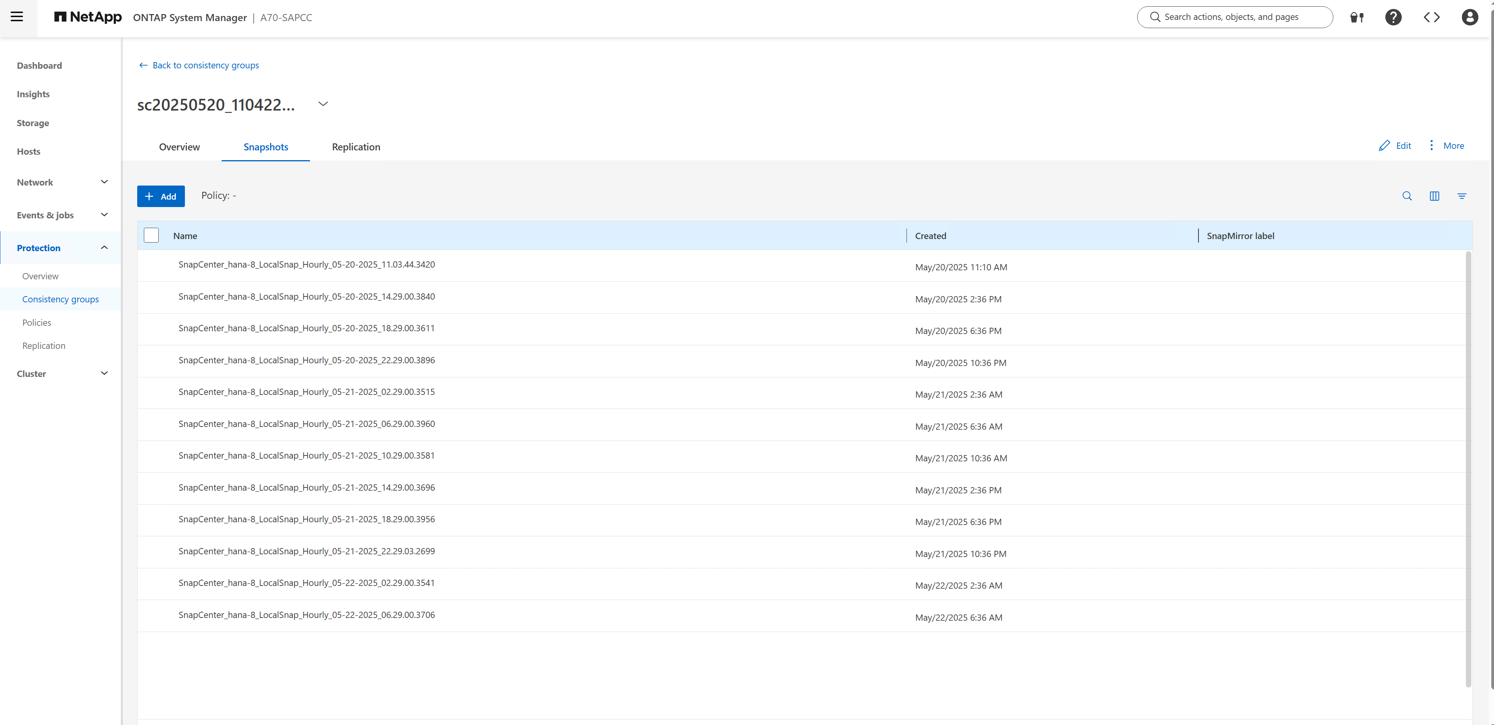The height and width of the screenshot is (725, 1494).
Task: Switch to the Replication tab
Action: point(356,146)
